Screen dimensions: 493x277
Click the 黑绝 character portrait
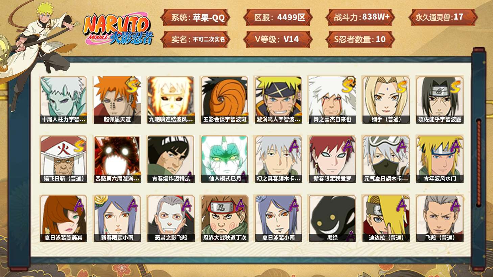click(x=332, y=218)
